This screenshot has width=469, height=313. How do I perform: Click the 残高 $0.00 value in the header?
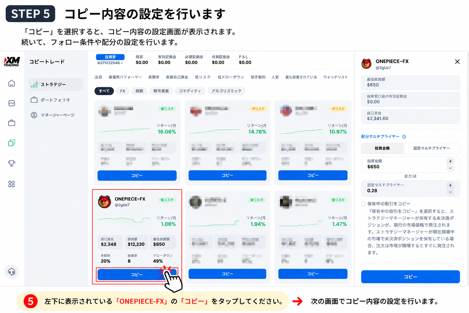coord(142,62)
